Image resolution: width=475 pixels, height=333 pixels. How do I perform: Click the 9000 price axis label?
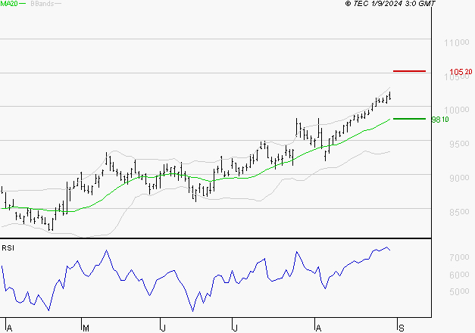[459, 178]
